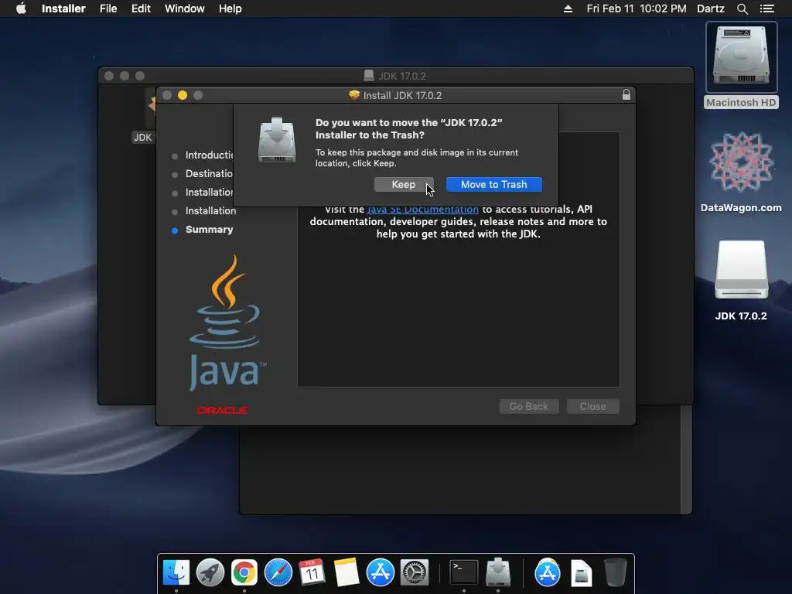The width and height of the screenshot is (792, 594).
Task: Choose Move to Trash
Action: pos(493,184)
